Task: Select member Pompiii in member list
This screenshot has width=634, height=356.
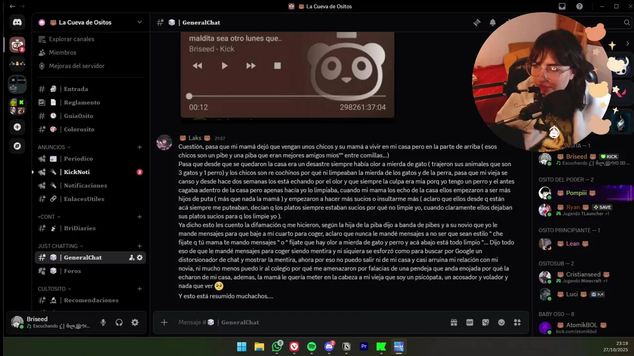Action: point(582,193)
